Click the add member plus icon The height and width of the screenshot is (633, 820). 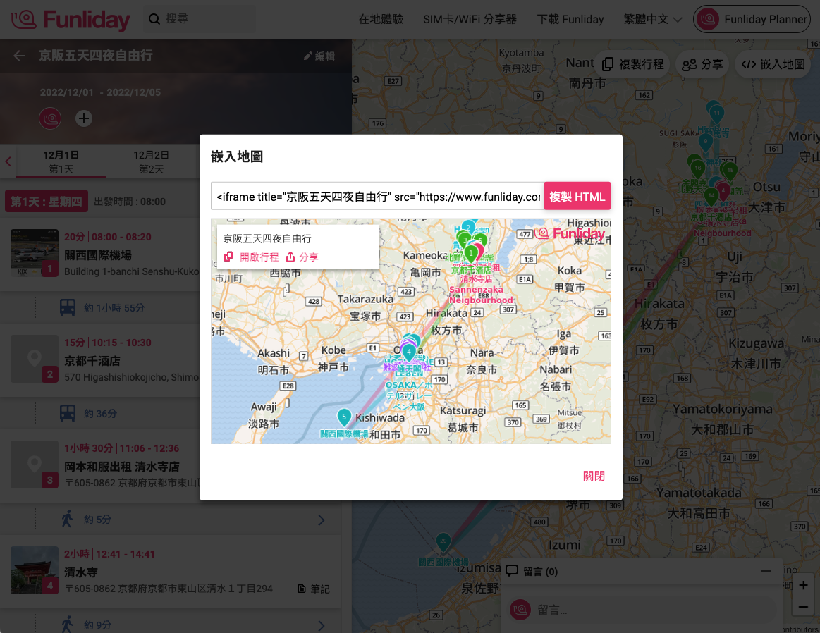click(x=84, y=118)
